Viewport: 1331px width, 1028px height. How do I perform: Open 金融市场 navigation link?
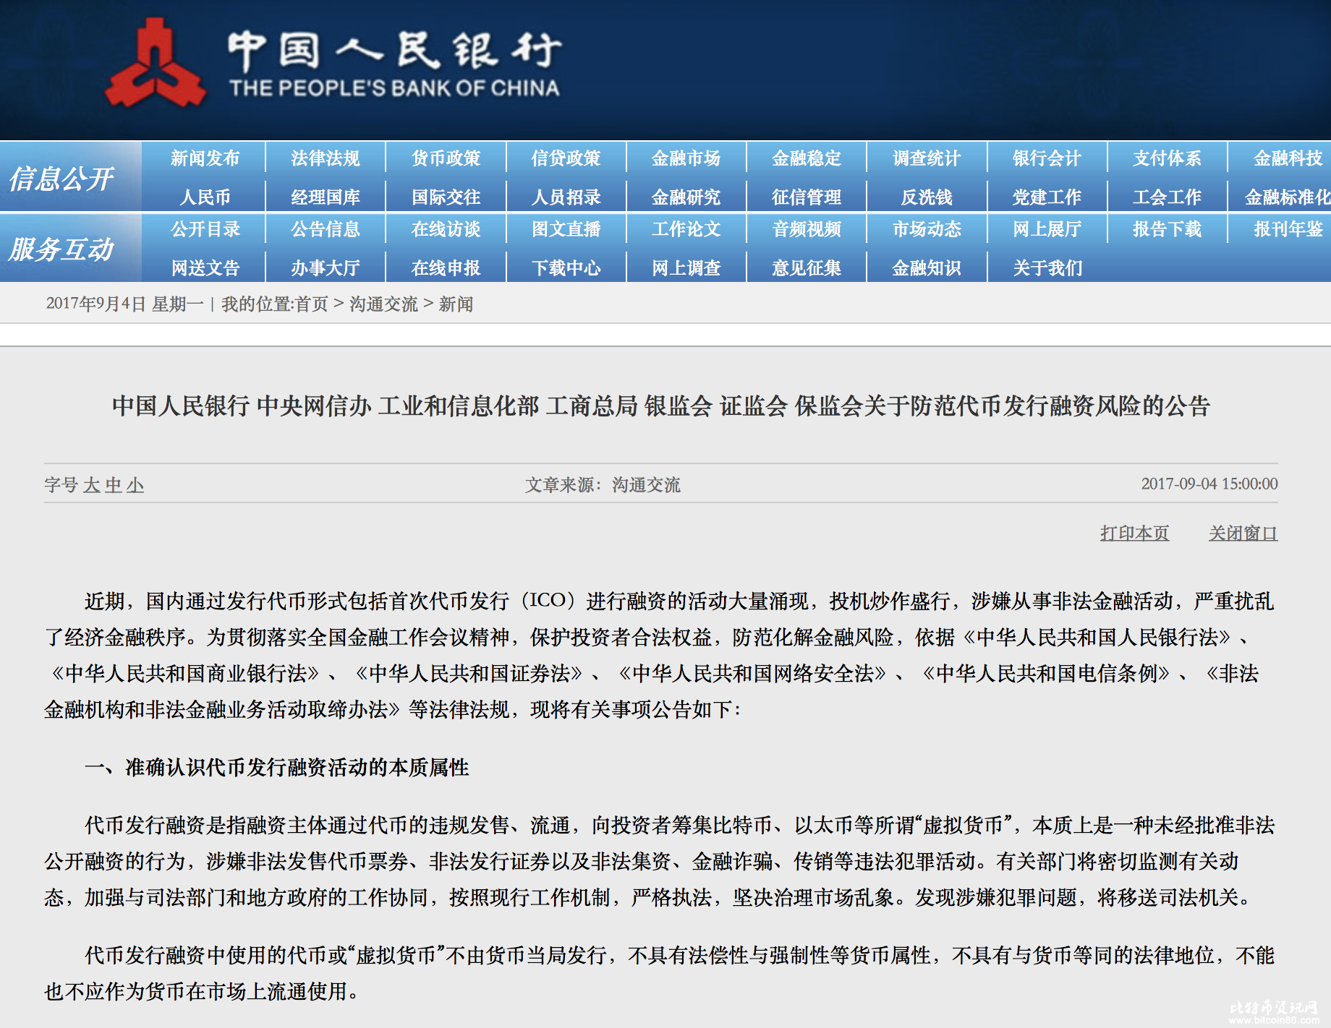(686, 158)
